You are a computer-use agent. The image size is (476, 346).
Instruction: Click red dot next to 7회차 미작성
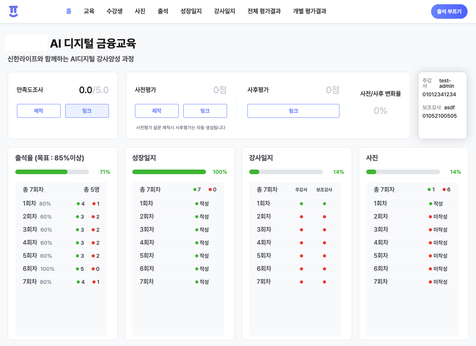coord(430,282)
